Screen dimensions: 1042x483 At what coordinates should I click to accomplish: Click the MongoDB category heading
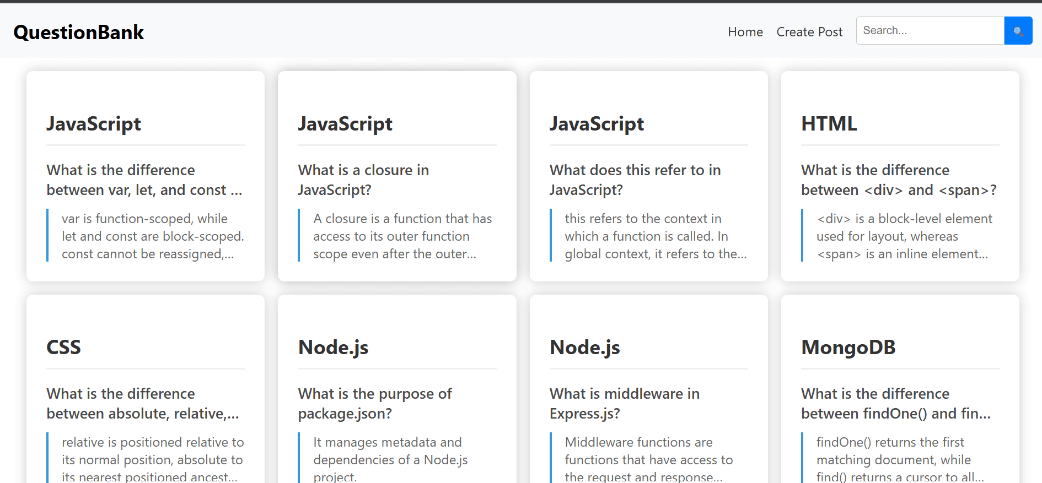coord(848,348)
